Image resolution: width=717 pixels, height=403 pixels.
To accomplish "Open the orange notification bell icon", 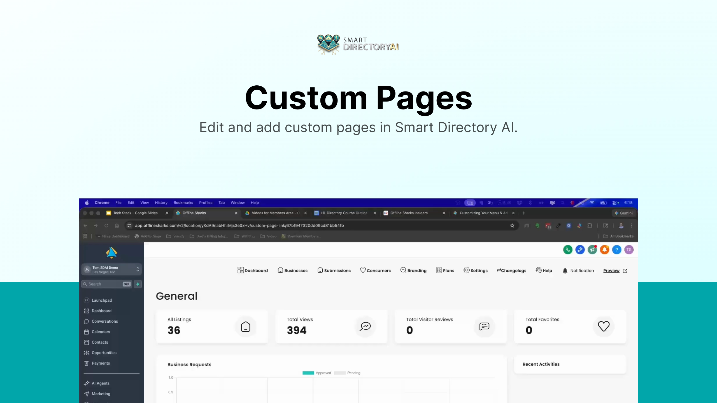I will [x=604, y=250].
